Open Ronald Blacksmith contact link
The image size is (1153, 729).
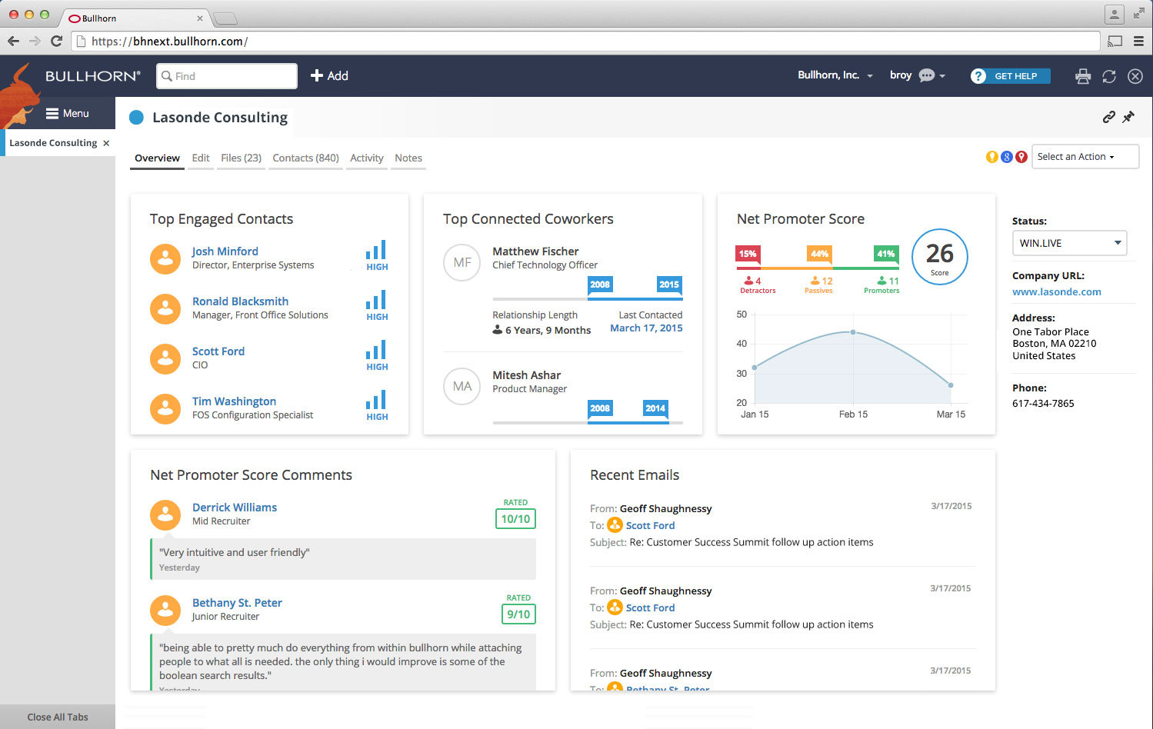pos(240,301)
